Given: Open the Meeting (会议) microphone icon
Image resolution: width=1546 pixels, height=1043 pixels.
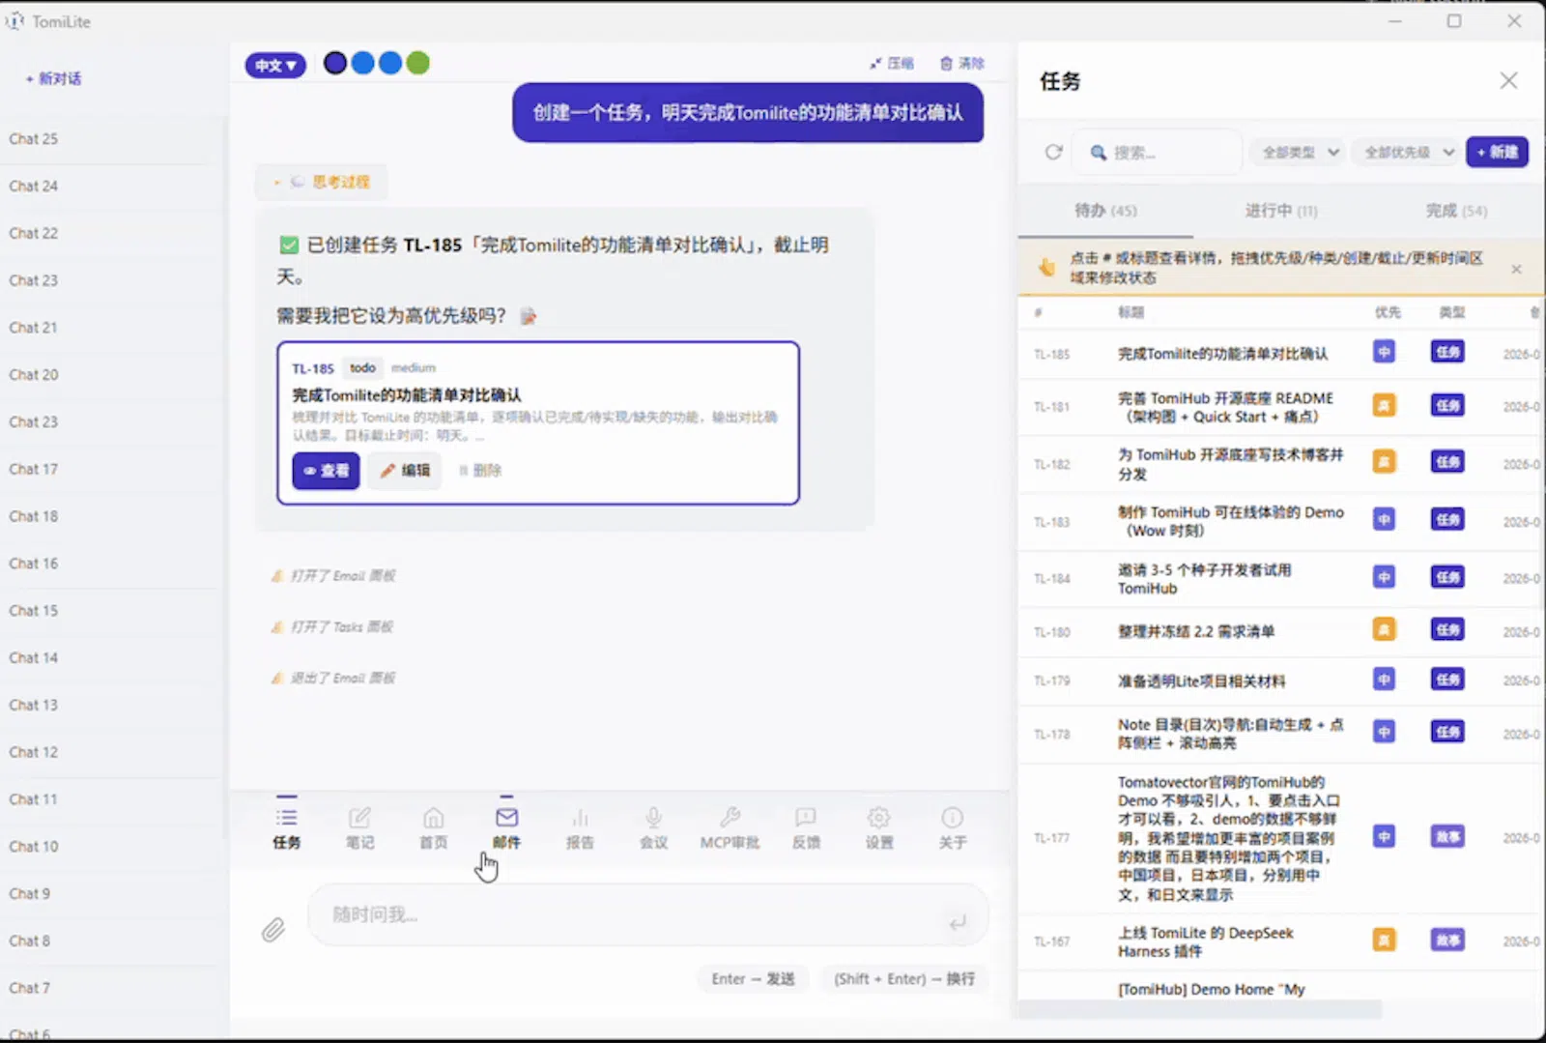Looking at the screenshot, I should click(654, 818).
